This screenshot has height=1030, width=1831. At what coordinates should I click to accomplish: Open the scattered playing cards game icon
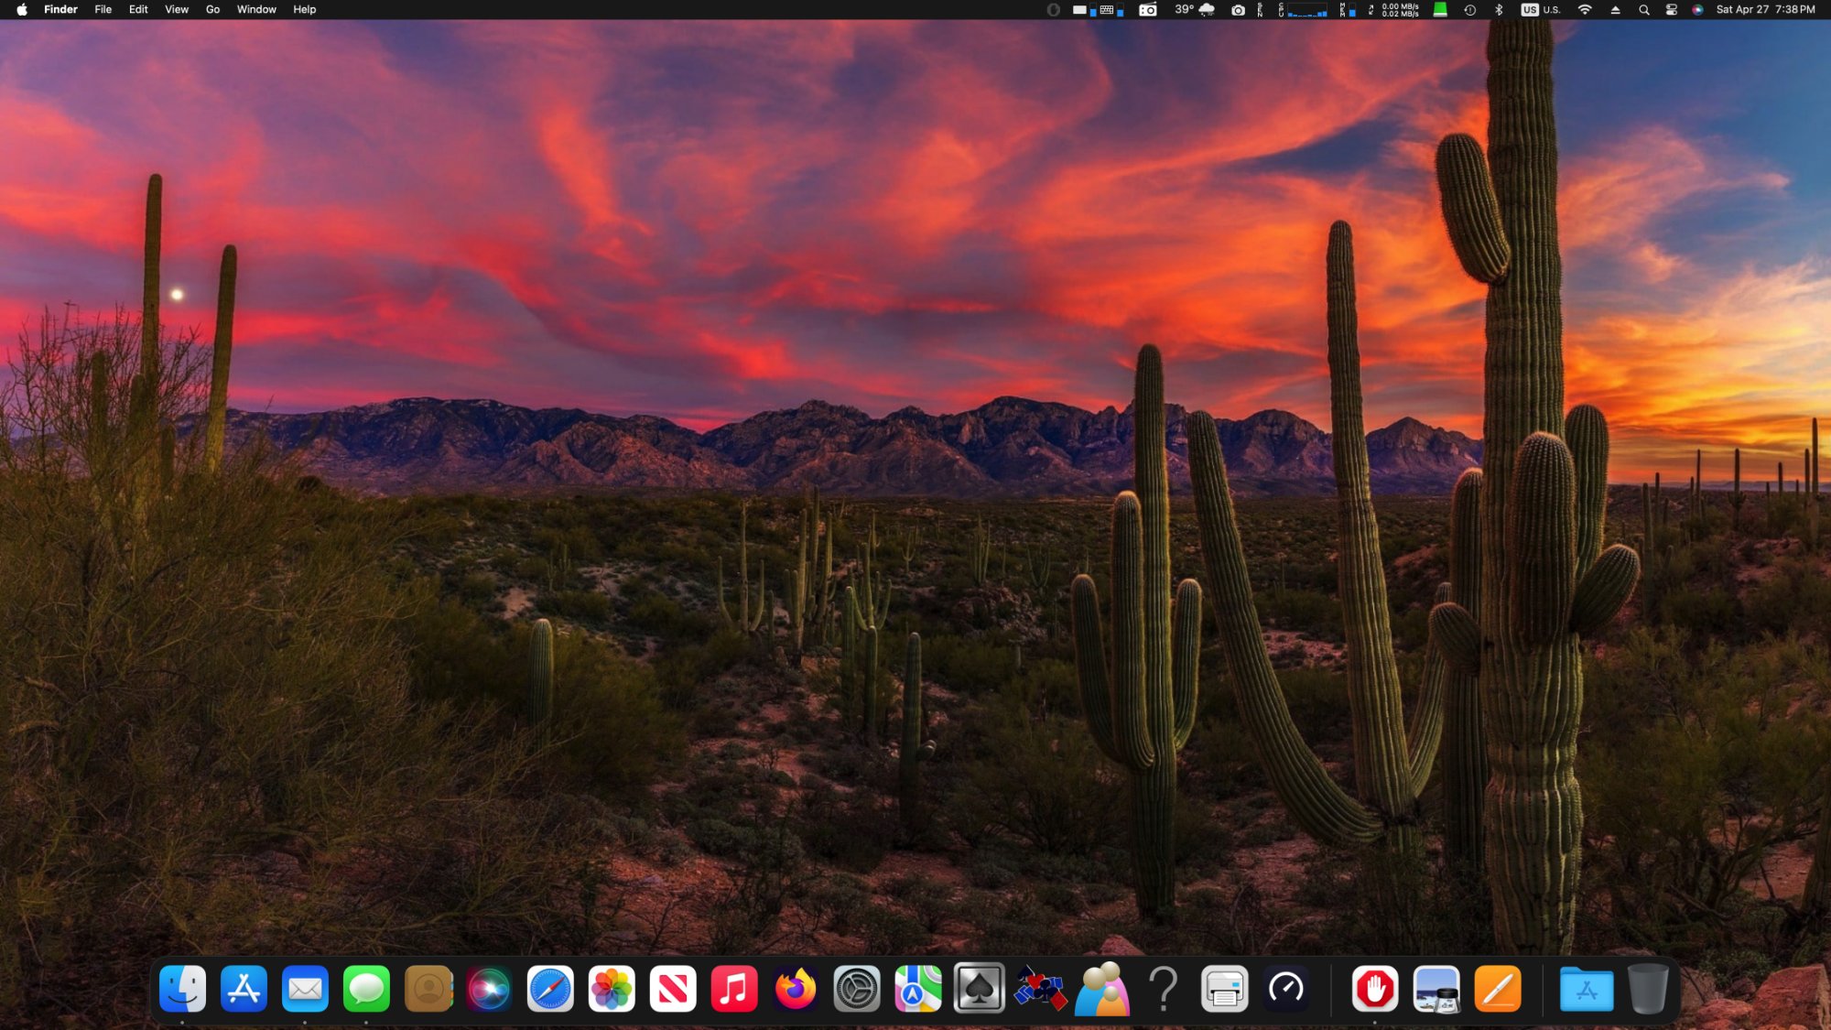(x=1041, y=989)
